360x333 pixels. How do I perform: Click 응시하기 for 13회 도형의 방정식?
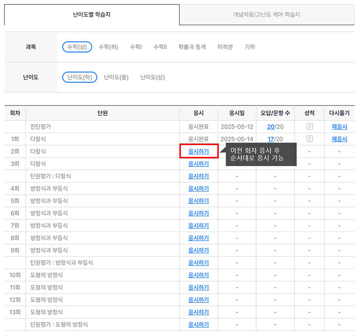[198, 312]
